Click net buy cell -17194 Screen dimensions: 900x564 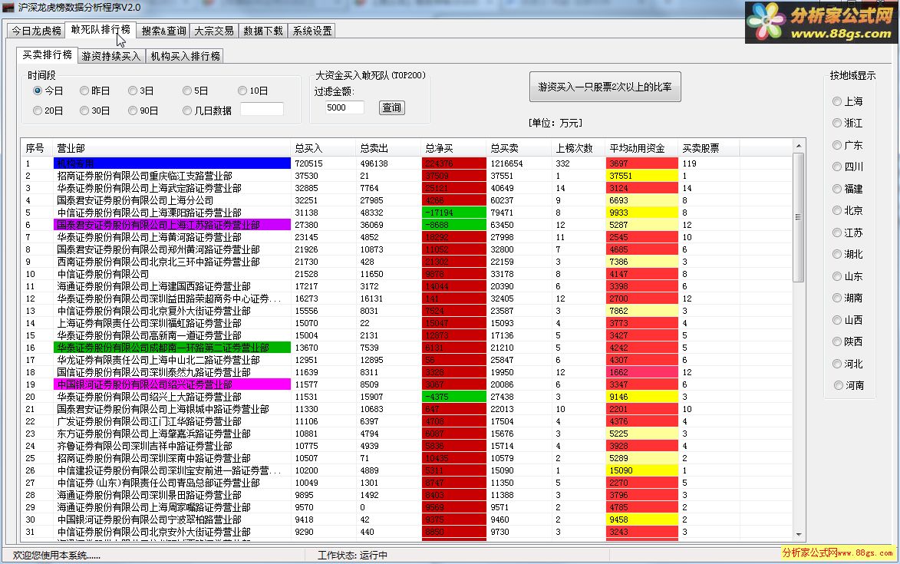point(454,213)
